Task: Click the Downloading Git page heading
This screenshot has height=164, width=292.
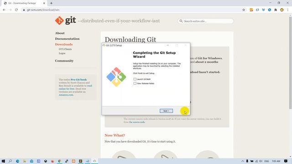Action: pos(130,40)
